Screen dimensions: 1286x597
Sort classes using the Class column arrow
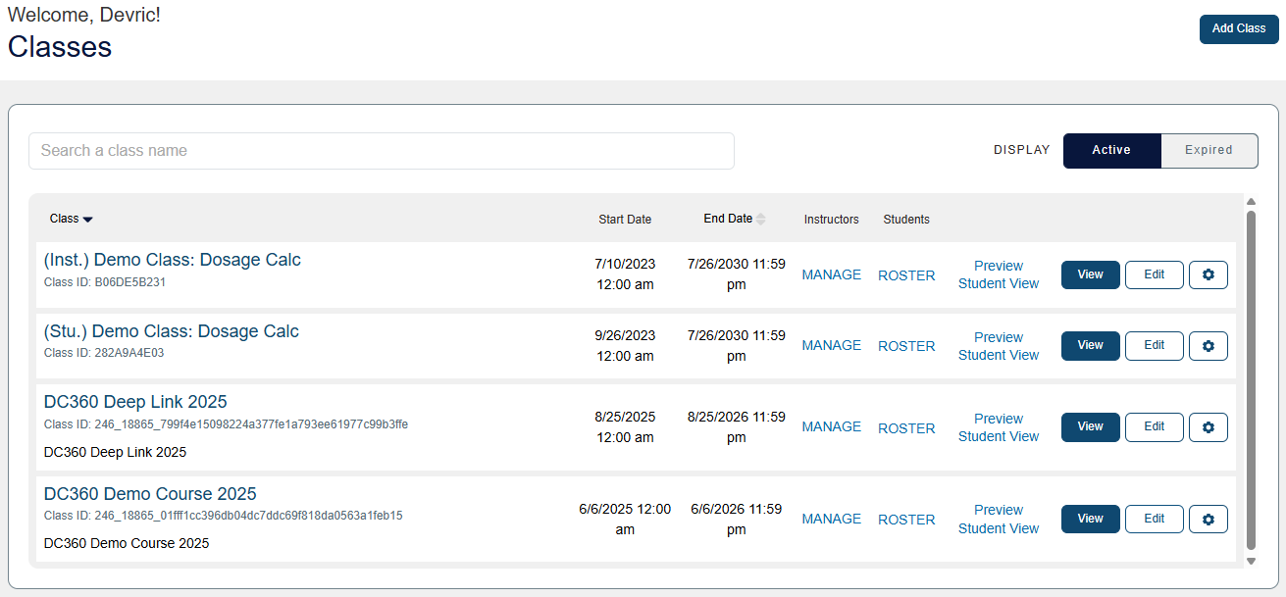click(x=87, y=220)
